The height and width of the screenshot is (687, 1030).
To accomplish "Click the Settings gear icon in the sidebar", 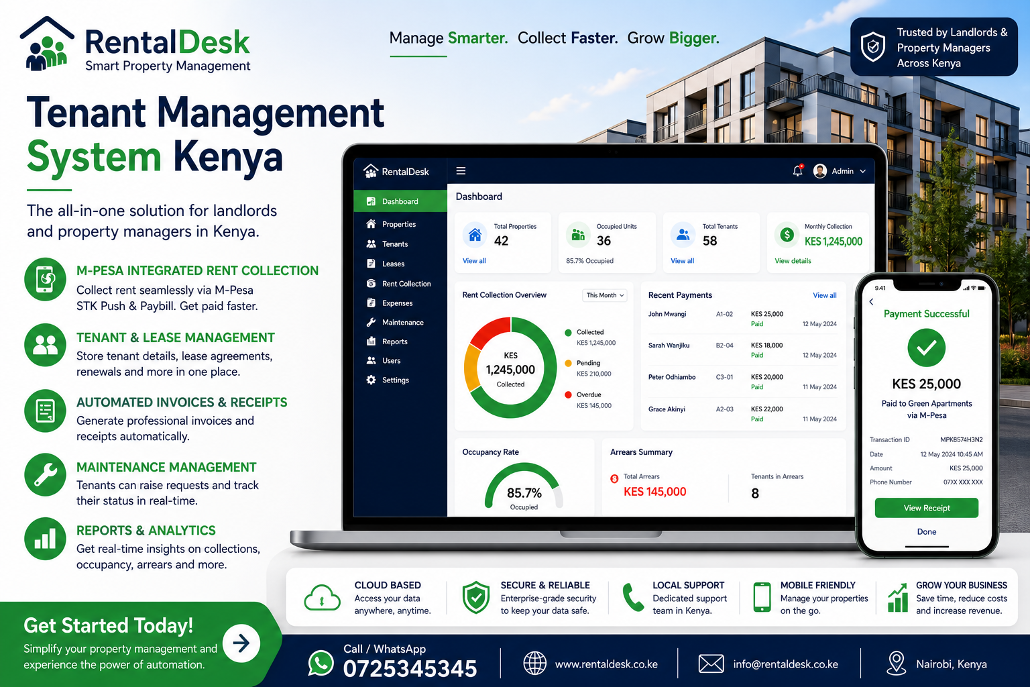I will (x=371, y=380).
